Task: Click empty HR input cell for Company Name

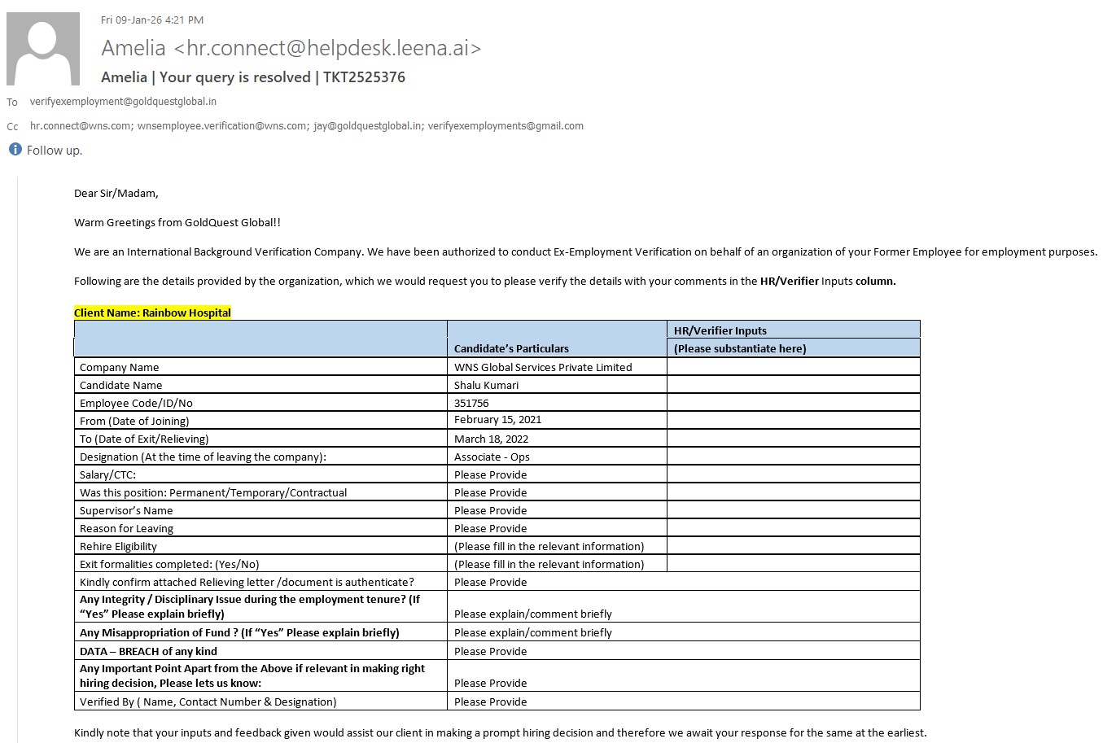Action: click(x=794, y=367)
